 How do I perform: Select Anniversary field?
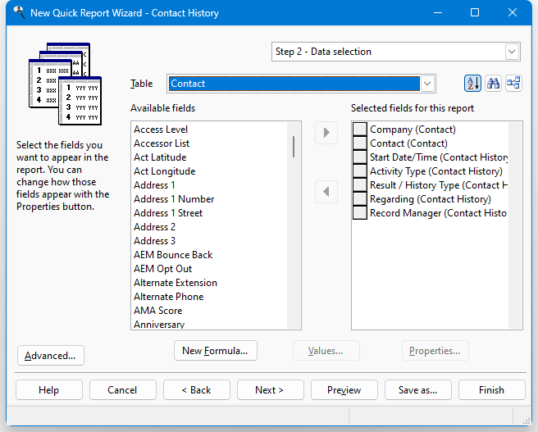(x=210, y=323)
